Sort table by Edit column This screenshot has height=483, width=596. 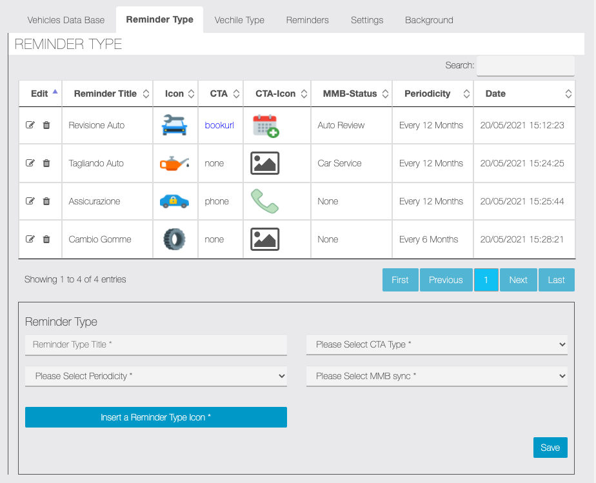(x=40, y=94)
